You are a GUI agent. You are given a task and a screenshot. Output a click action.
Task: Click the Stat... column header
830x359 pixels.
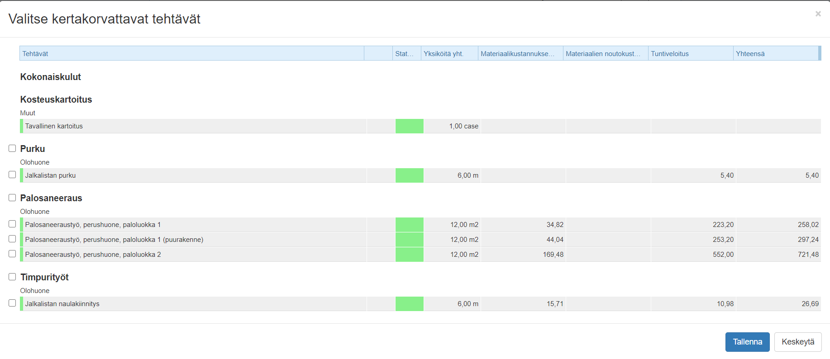(x=406, y=53)
